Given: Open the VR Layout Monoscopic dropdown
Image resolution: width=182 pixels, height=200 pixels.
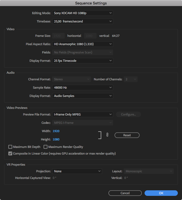Looking at the screenshot, I should click(x=149, y=171).
